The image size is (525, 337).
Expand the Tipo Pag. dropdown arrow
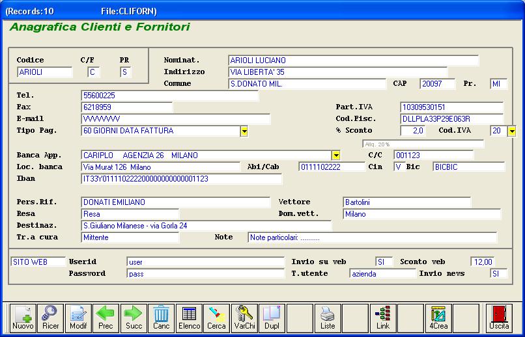pos(244,131)
